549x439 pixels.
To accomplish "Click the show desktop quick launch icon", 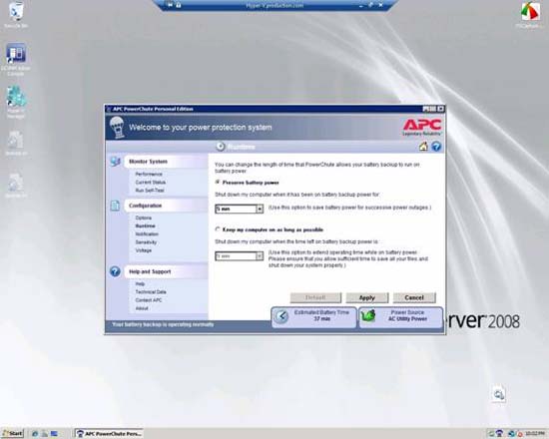I will tap(54, 434).
